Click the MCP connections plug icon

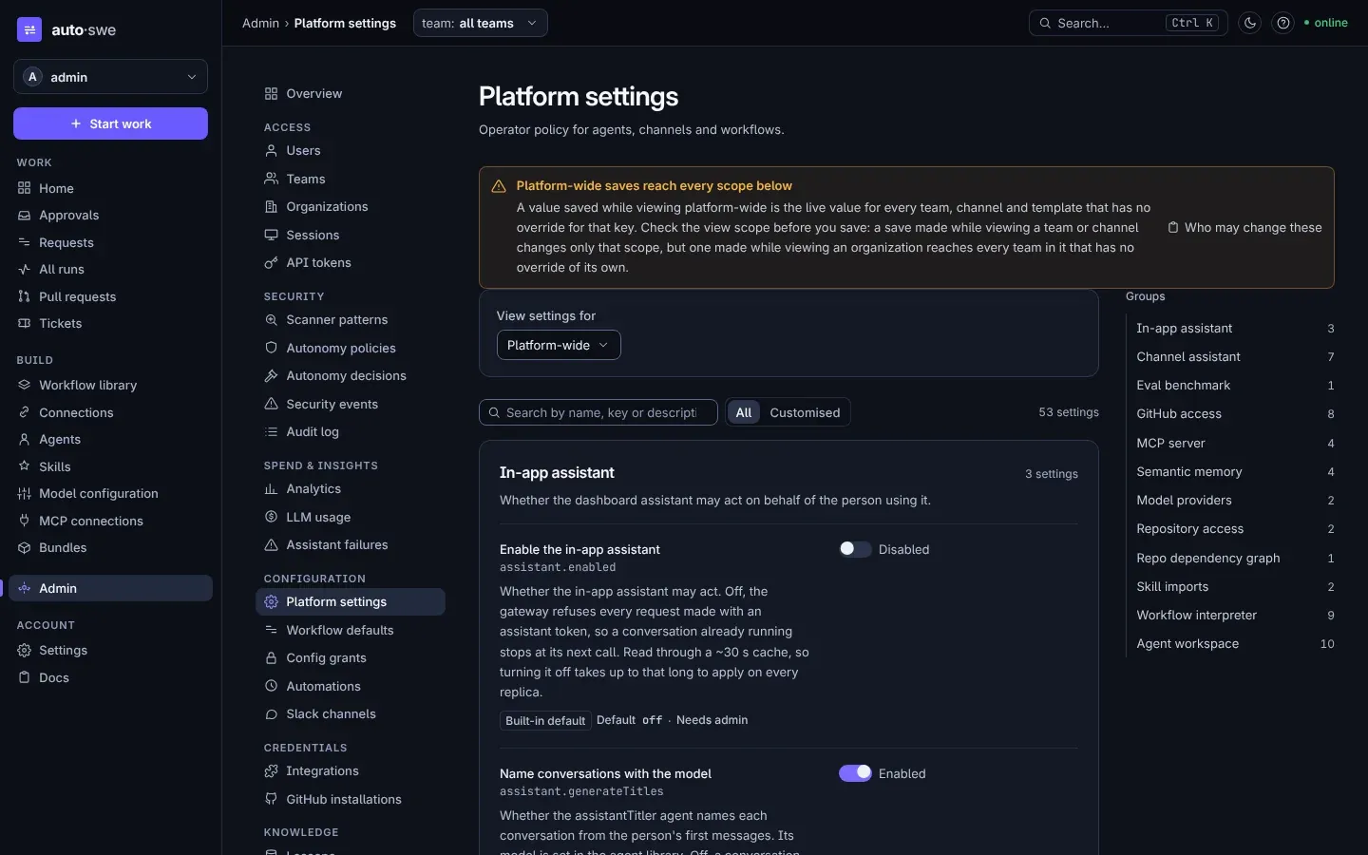[24, 521]
